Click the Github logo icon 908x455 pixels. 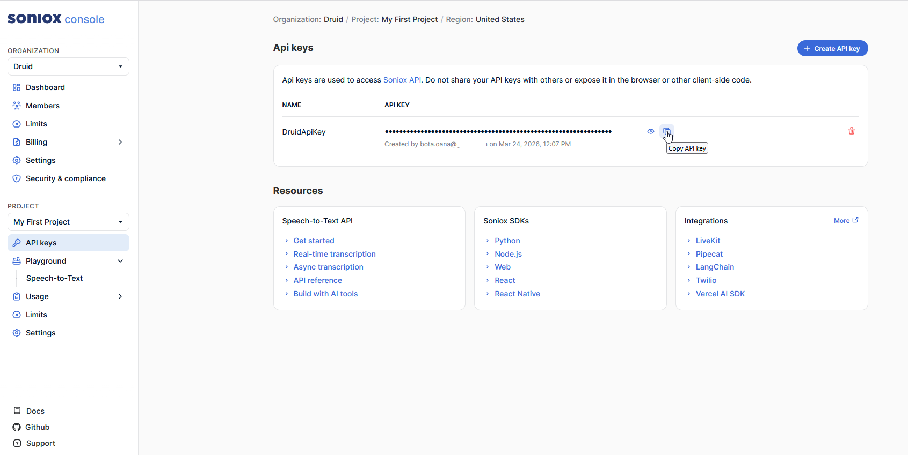(x=17, y=427)
